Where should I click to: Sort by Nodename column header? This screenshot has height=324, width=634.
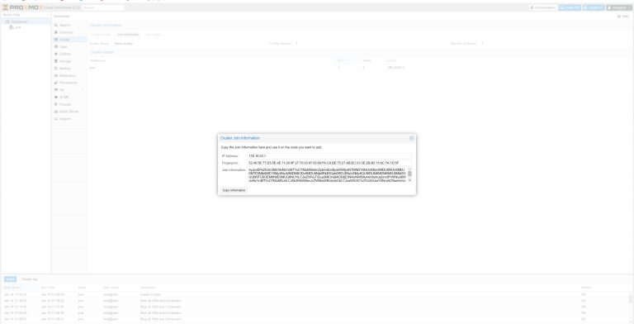[211, 61]
